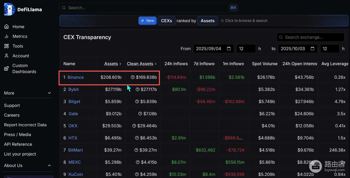The height and width of the screenshot is (178, 350).
Task: Open the API Reference link
Action: point(18,144)
